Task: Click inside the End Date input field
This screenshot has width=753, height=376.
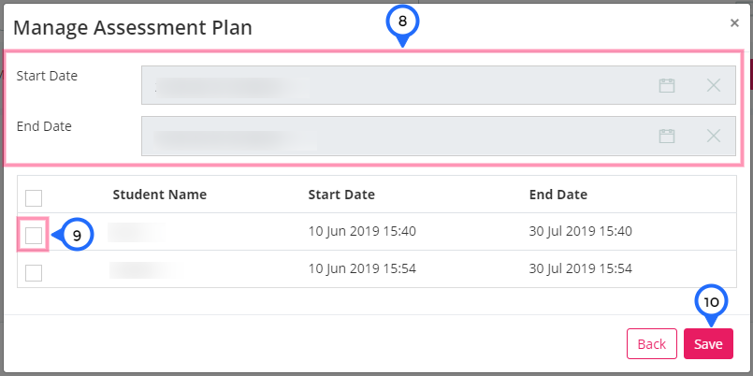Action: pyautogui.click(x=438, y=136)
